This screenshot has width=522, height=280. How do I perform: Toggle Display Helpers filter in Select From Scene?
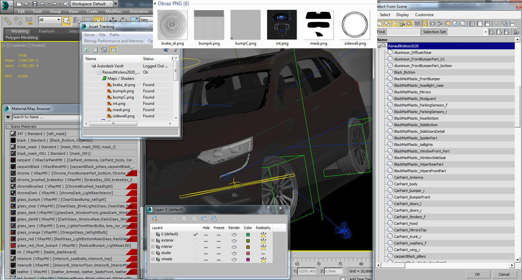click(x=410, y=24)
